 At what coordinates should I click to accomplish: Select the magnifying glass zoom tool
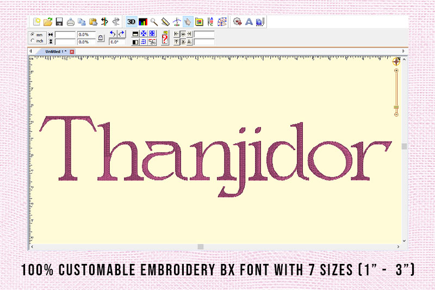point(154,22)
